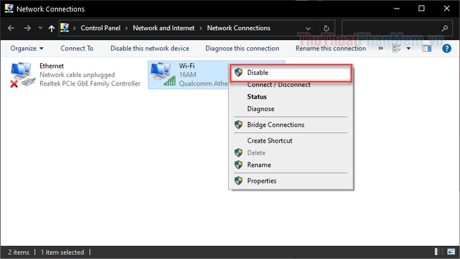Viewport: 460px width, 259px height.
Task: Select the Ethernet adapter icon
Action: coord(22,74)
